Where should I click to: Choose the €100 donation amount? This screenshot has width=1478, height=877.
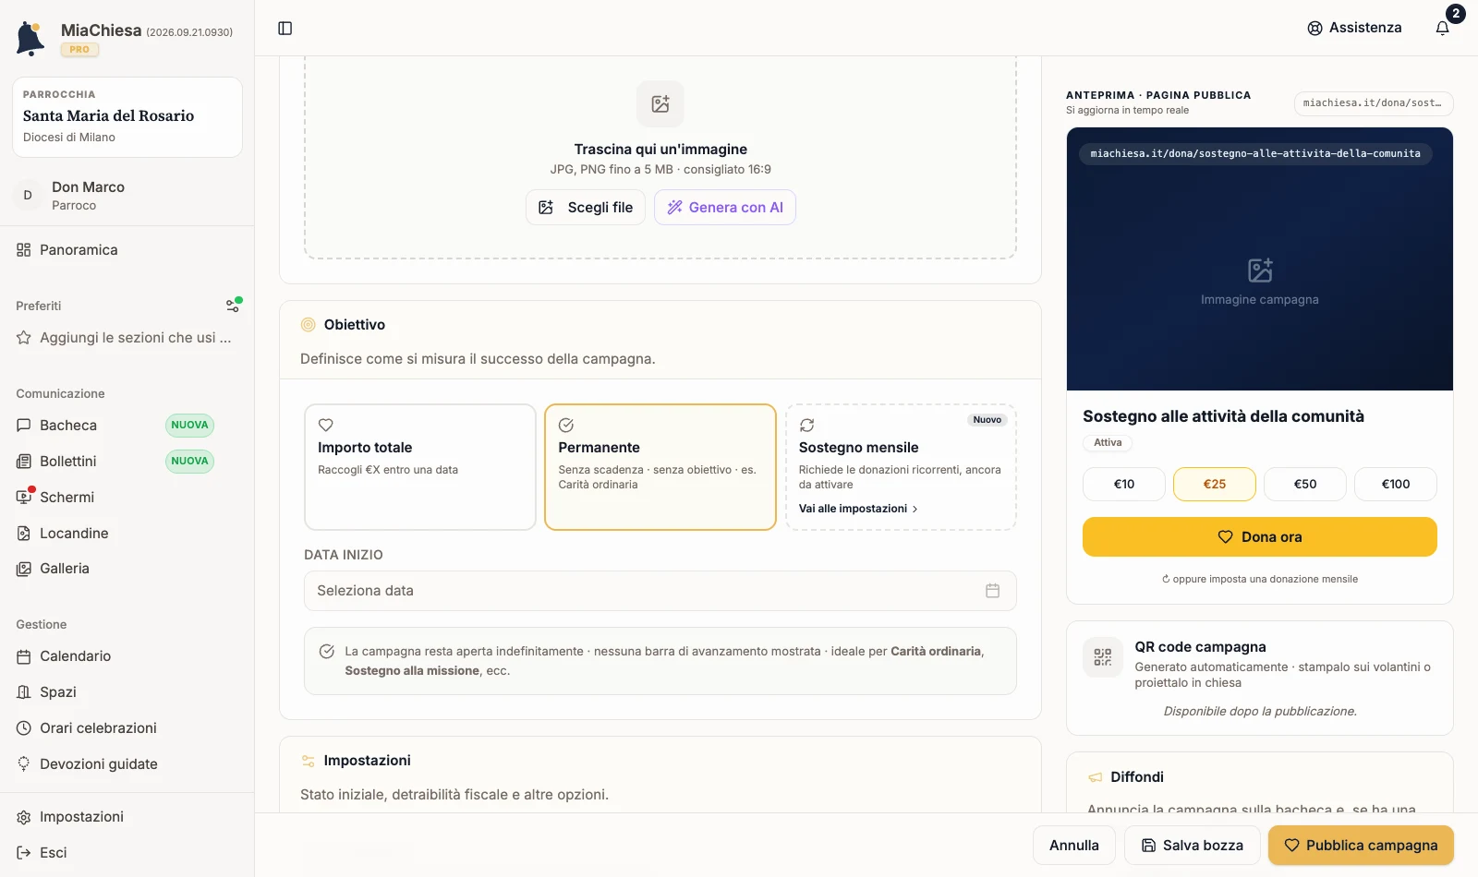1396,484
